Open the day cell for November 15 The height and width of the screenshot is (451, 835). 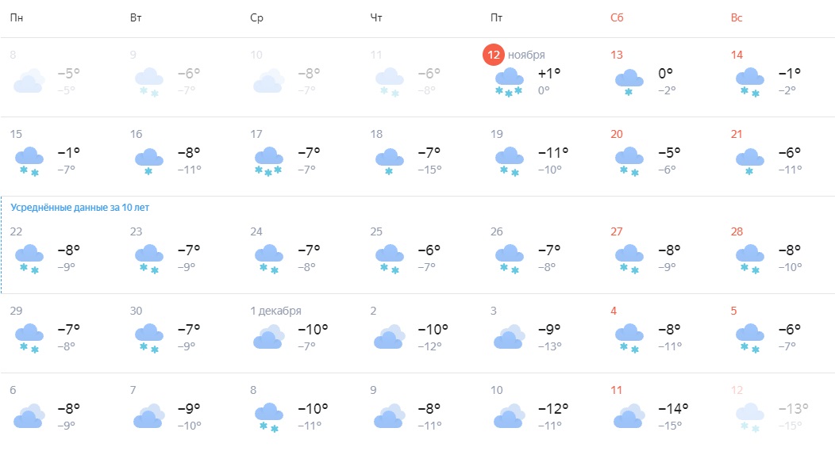pyautogui.click(x=60, y=156)
